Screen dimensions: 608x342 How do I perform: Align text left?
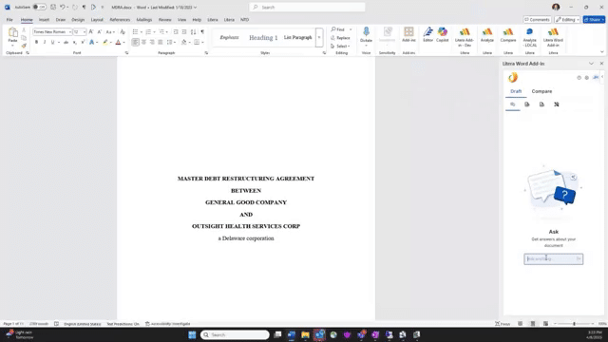tap(135, 42)
